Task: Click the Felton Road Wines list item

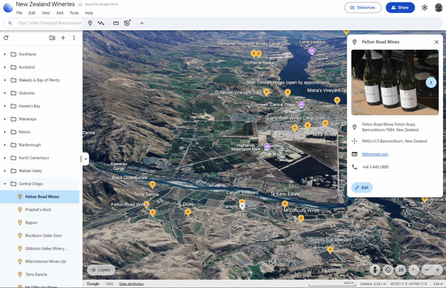Action: (40, 197)
